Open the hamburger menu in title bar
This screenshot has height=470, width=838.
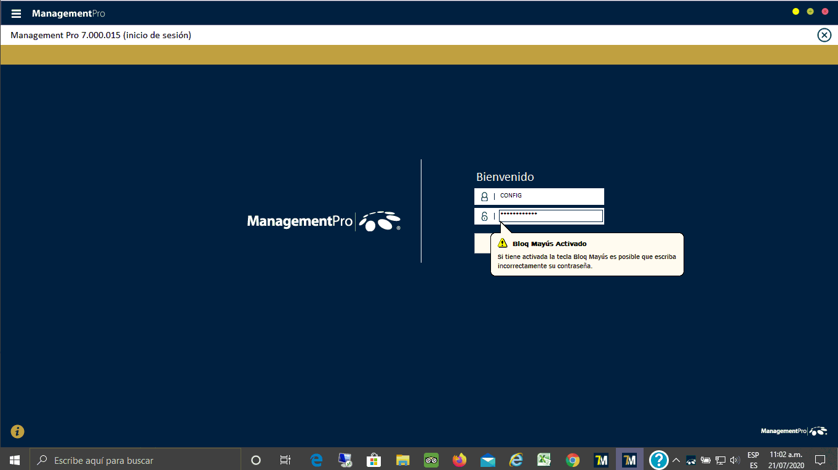pos(17,14)
